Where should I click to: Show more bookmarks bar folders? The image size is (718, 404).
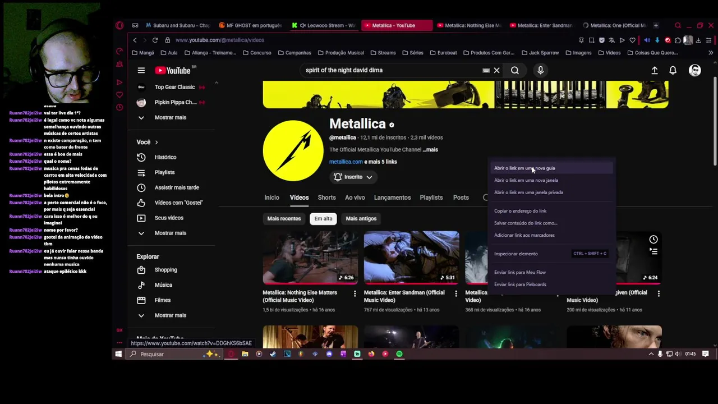pyautogui.click(x=711, y=53)
